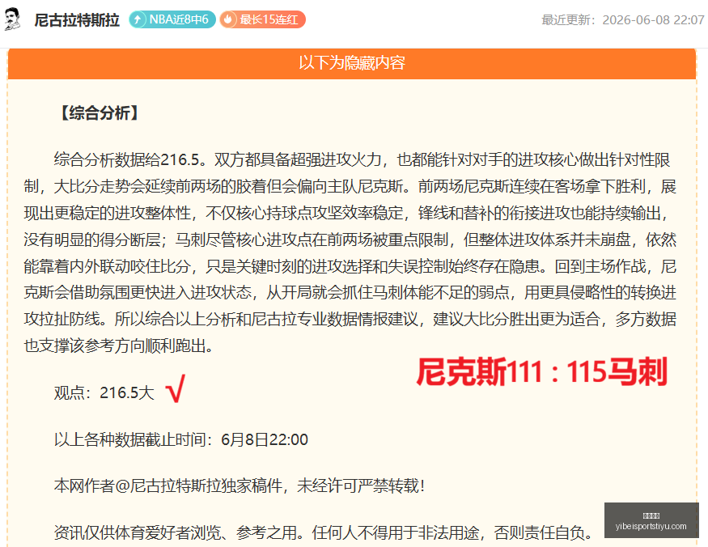
Task: Click the line 也支撑该参考方向顺利跑出
Action: pos(119,346)
